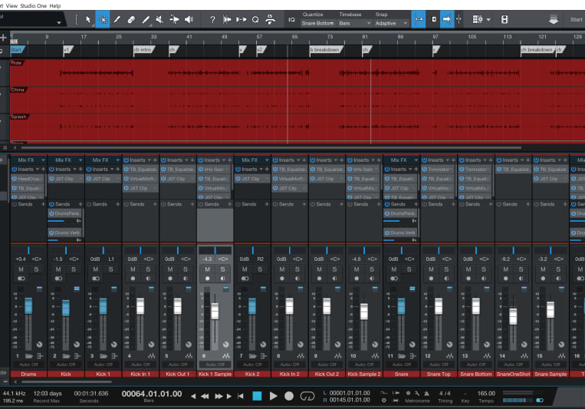Viewport: 585px width, 409px height.
Task: Add a send on Kick 1 channel
Action: coord(117,204)
